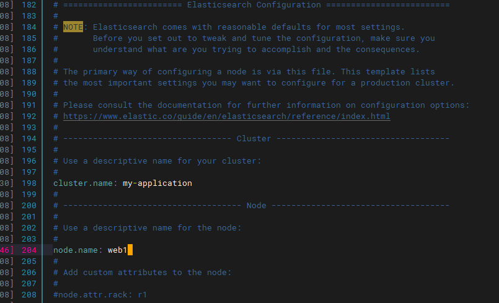Viewport: 499px width, 303px height.
Task: Click the 'Cluster' section divider comment
Action: pyautogui.click(x=252, y=138)
